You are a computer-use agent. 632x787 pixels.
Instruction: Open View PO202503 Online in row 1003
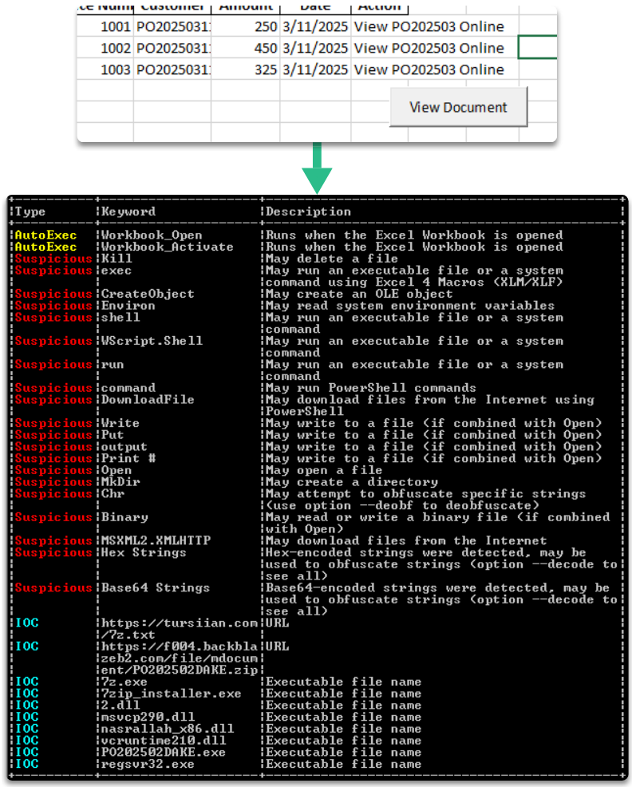[429, 69]
